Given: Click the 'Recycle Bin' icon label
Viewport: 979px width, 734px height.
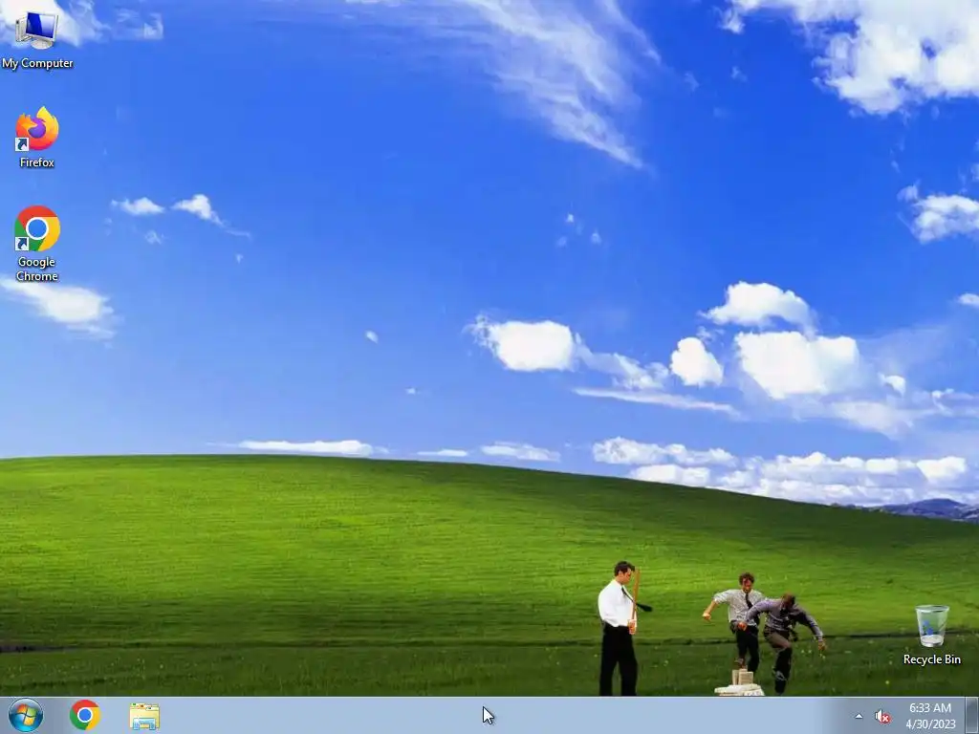Looking at the screenshot, I should click(931, 659).
